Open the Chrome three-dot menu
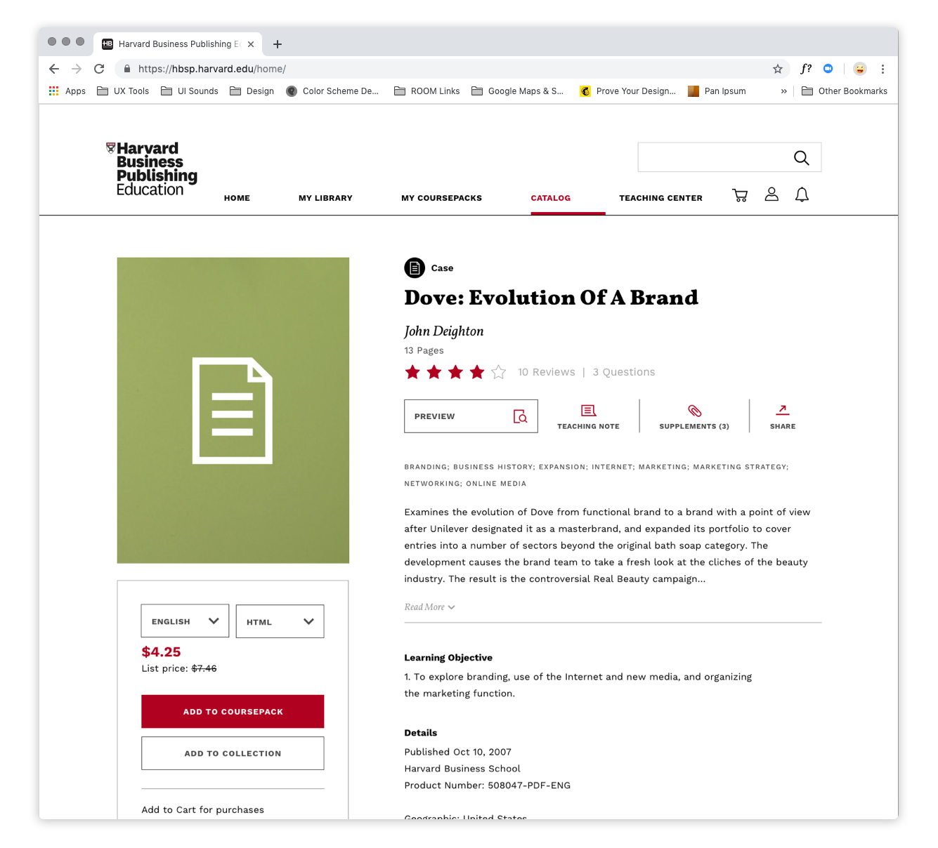Viewport: 938px width, 848px height. point(882,69)
